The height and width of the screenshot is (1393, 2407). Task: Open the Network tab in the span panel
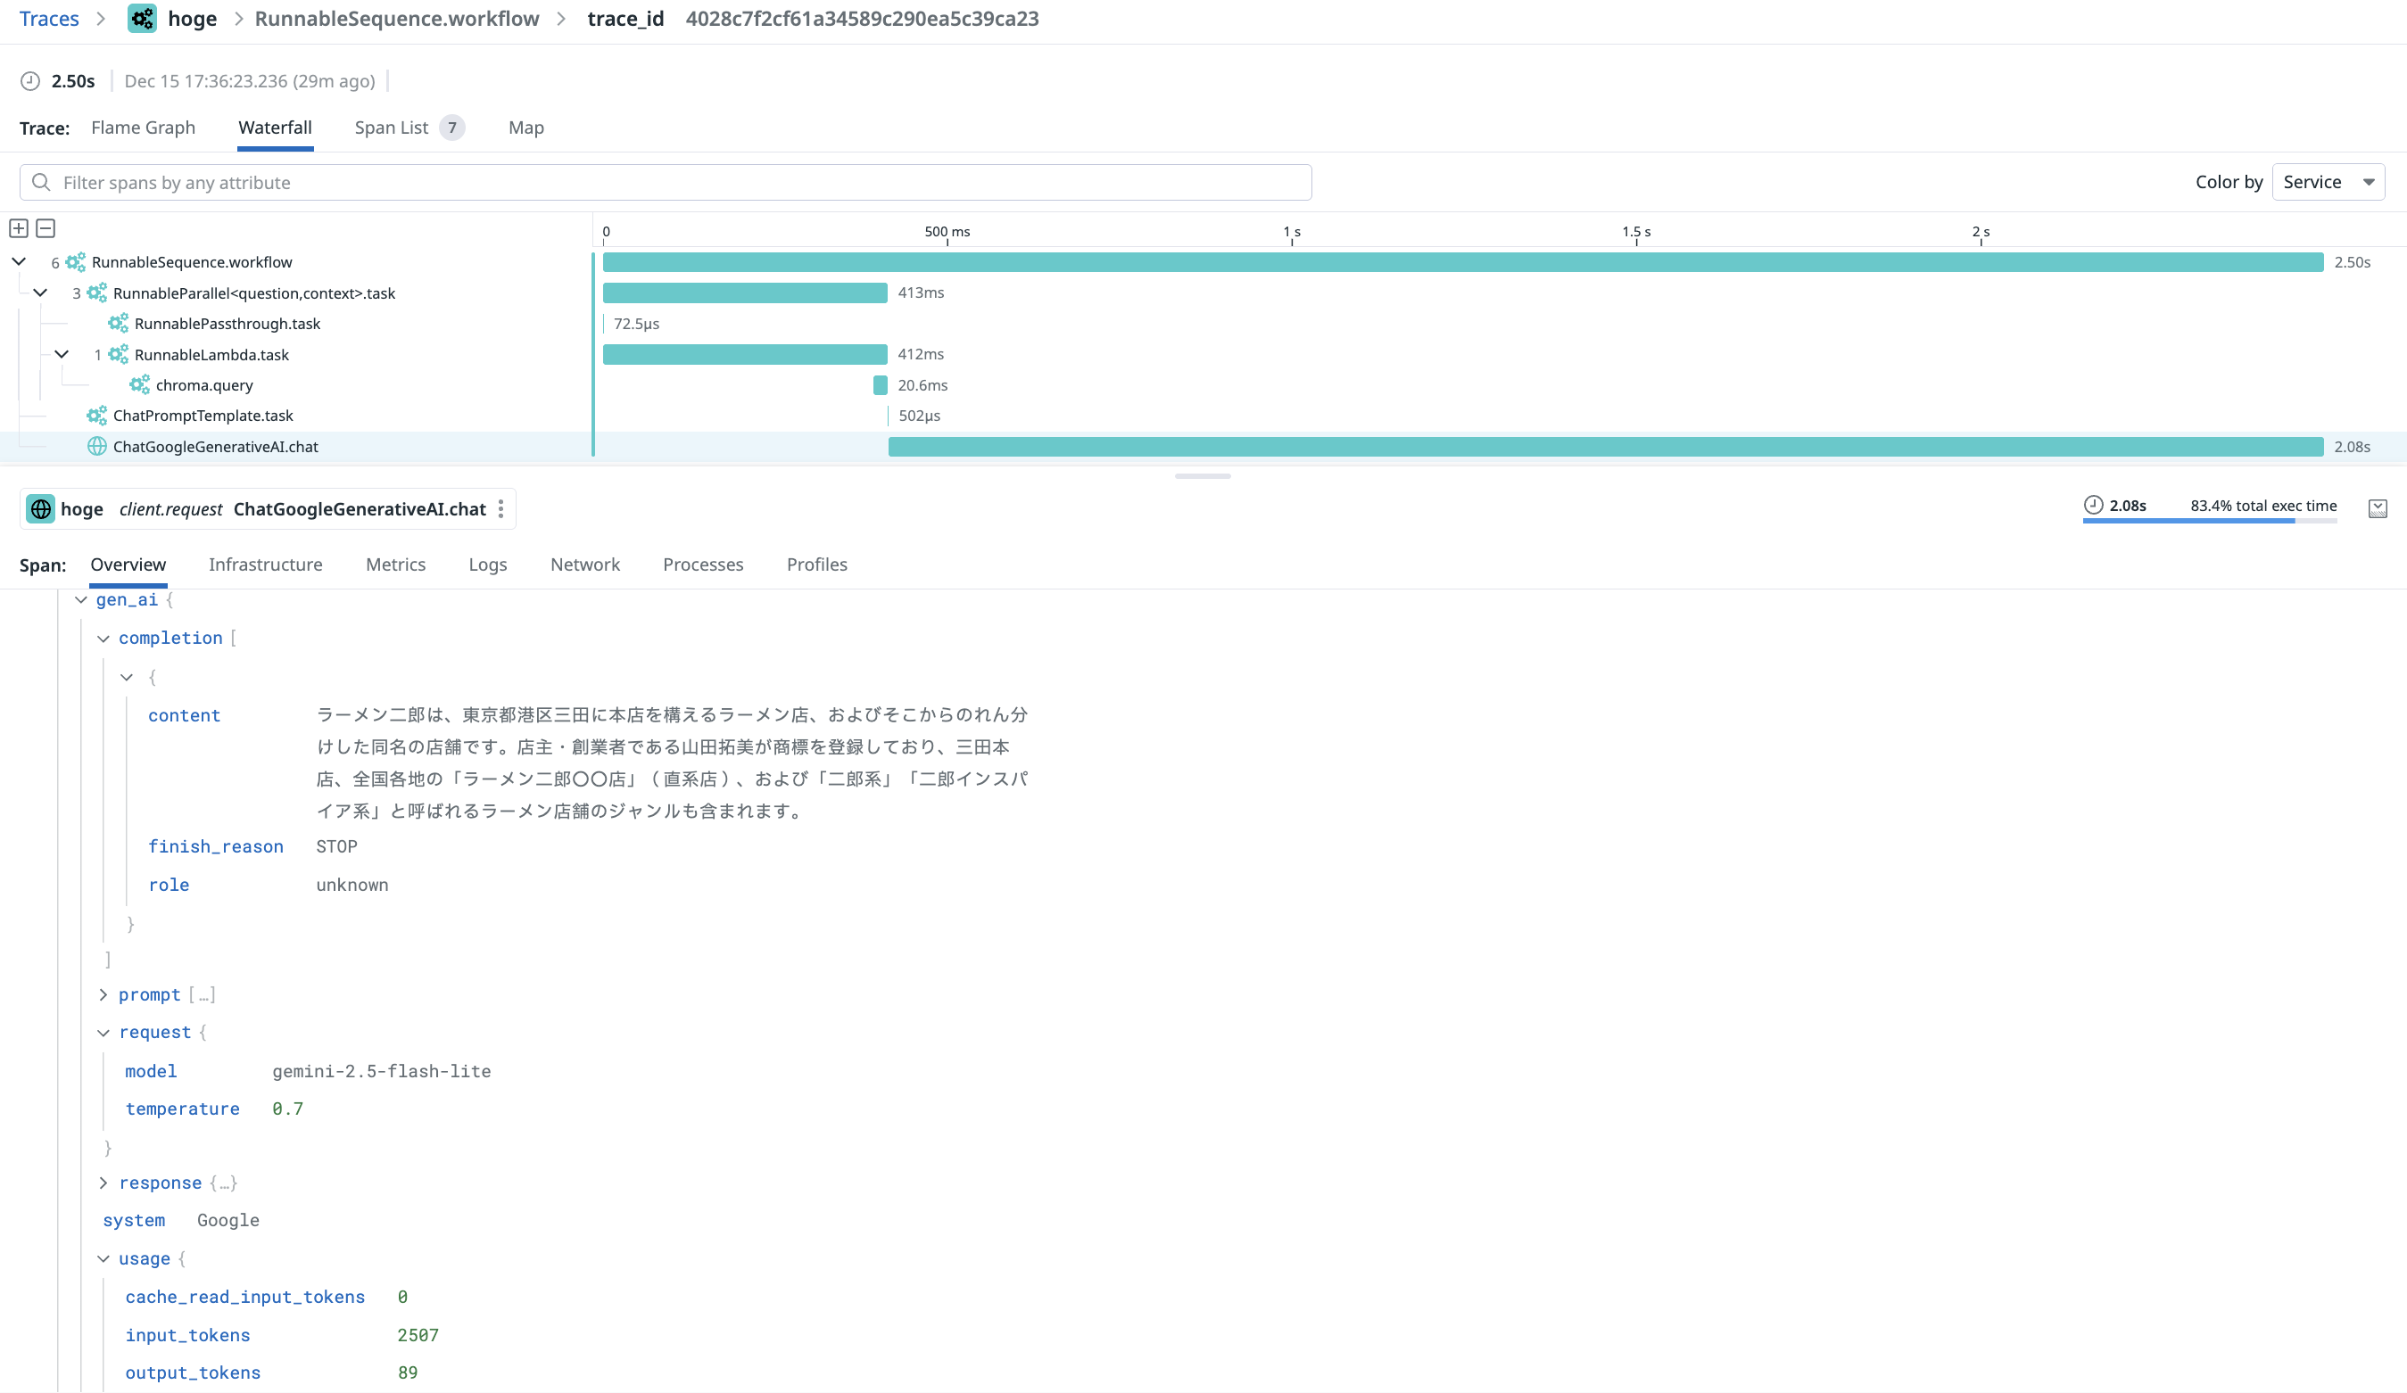coord(584,565)
